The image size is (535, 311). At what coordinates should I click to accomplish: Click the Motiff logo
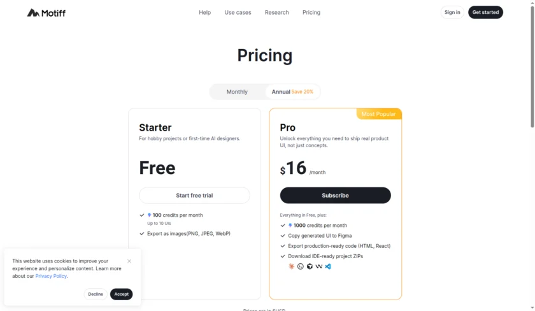46,13
